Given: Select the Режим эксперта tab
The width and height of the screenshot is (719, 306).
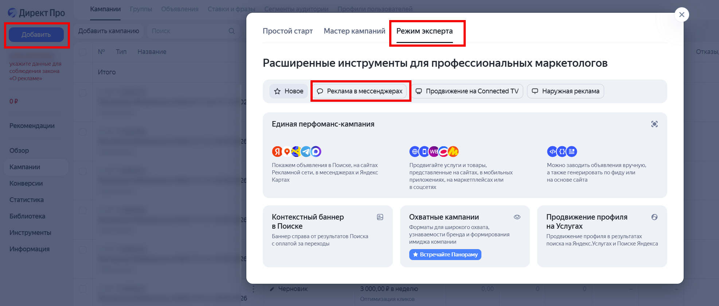Looking at the screenshot, I should point(425,31).
